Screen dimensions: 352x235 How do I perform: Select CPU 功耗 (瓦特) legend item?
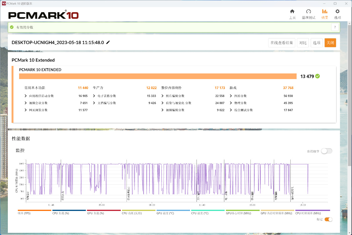(x=139, y=212)
